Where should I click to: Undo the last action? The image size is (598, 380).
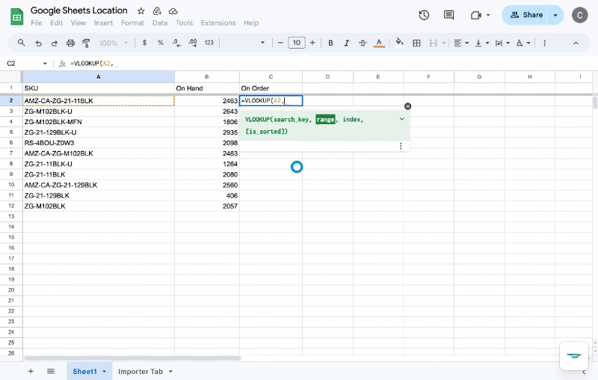(38, 43)
